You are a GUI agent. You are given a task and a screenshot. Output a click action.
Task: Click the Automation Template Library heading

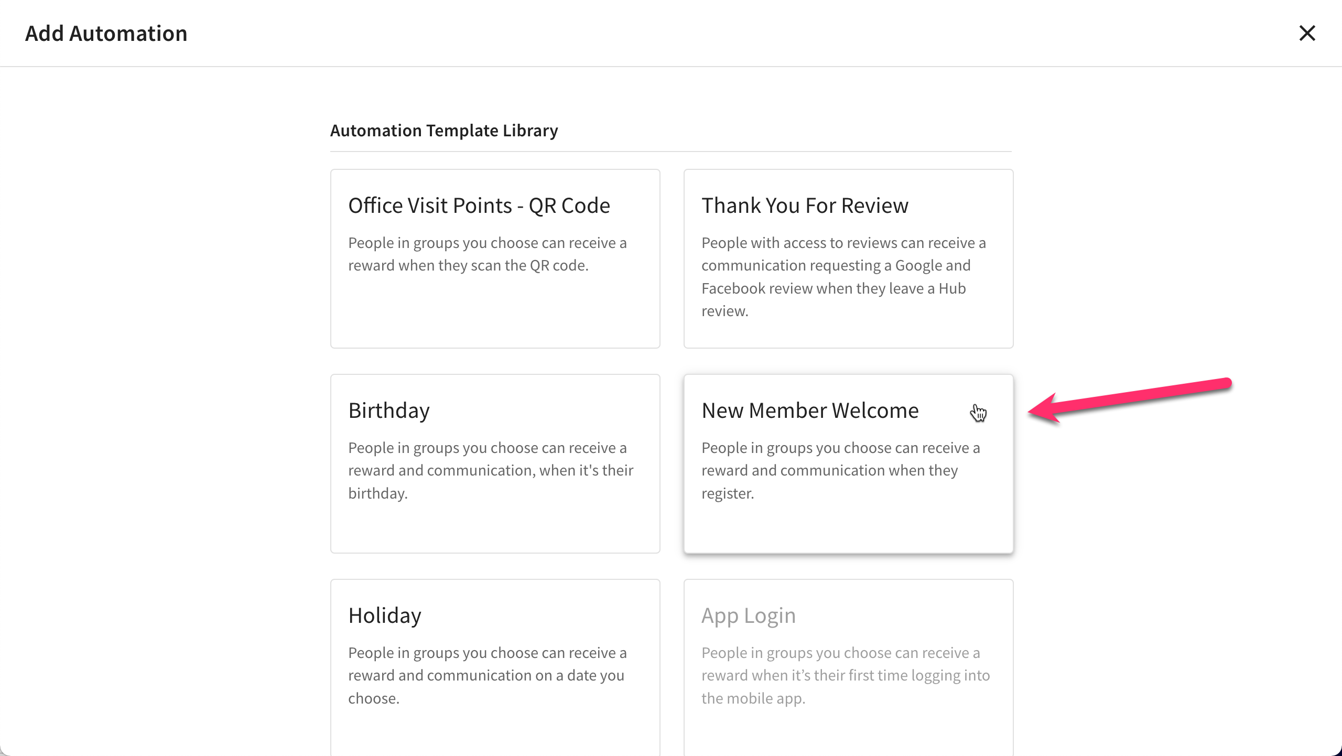click(x=444, y=130)
